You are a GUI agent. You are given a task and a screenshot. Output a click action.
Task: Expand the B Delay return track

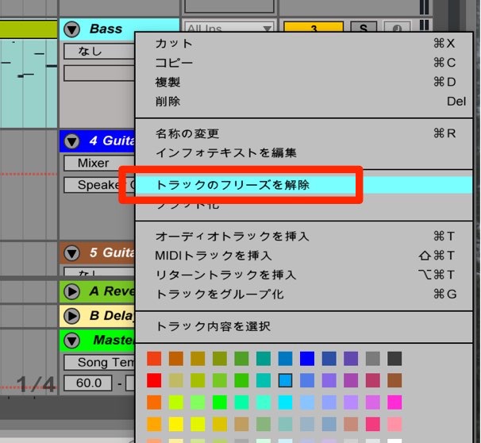(71, 316)
